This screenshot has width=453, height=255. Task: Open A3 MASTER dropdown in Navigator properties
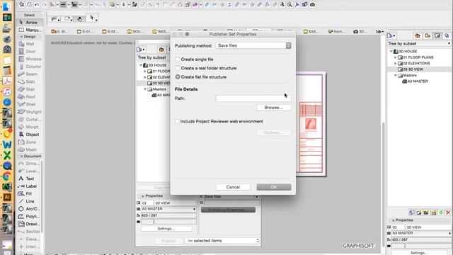422,233
